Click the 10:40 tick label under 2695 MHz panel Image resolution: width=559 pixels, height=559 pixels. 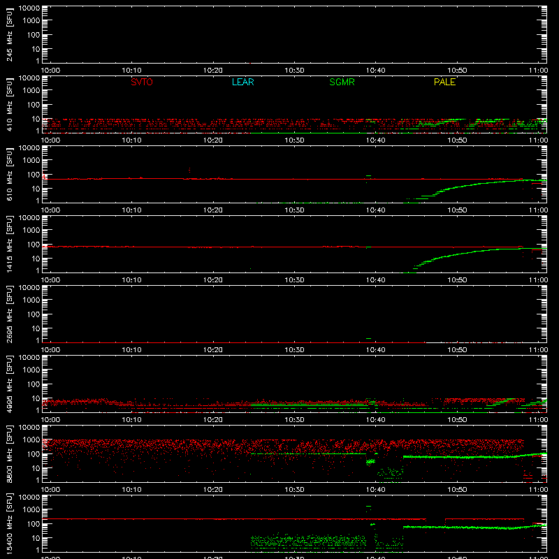click(x=376, y=350)
